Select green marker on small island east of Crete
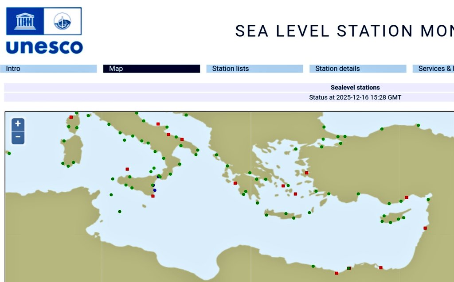This screenshot has height=282, width=454. tap(309, 212)
